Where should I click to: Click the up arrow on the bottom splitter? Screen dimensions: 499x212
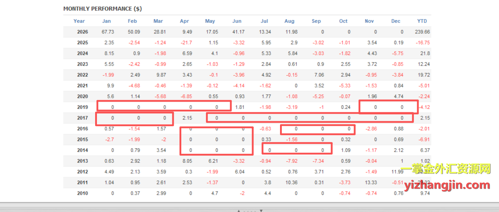point(238,211)
